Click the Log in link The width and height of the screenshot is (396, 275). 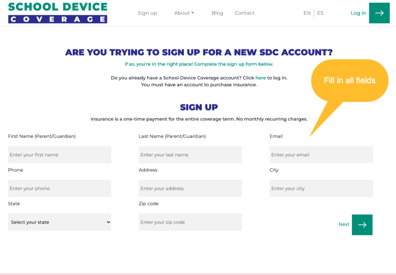click(x=358, y=13)
